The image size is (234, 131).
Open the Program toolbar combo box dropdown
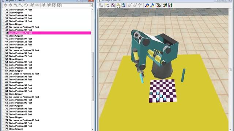91,5
